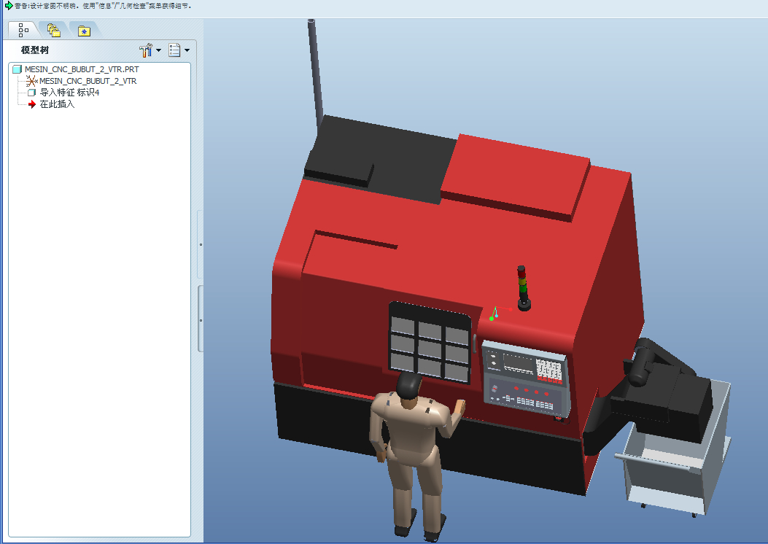
Task: Select the MESIN_CNC_BUBUT_2_VTR coordinate system item
Action: pos(88,81)
